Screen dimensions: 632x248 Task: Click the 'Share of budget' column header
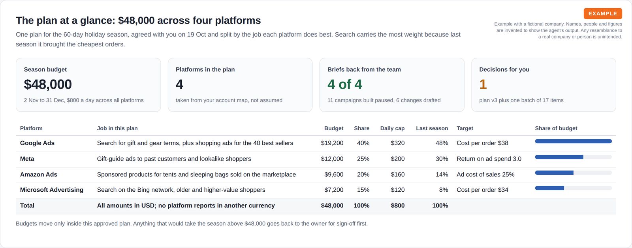pos(556,128)
